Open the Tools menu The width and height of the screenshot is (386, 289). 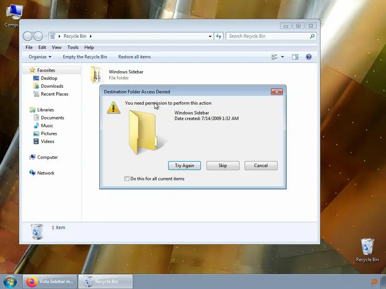pos(73,47)
